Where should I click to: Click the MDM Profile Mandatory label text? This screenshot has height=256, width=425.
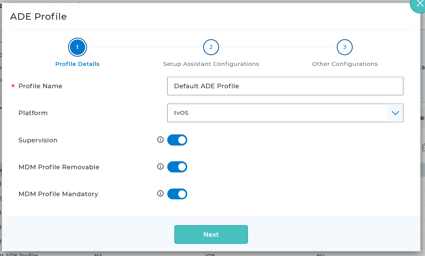click(58, 194)
